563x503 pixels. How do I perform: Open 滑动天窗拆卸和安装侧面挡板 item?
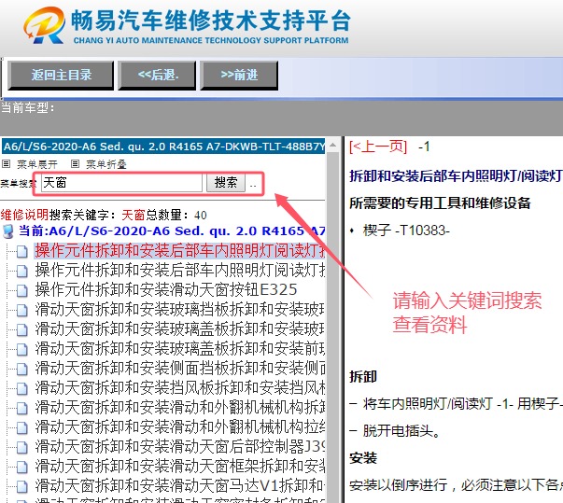180,368
